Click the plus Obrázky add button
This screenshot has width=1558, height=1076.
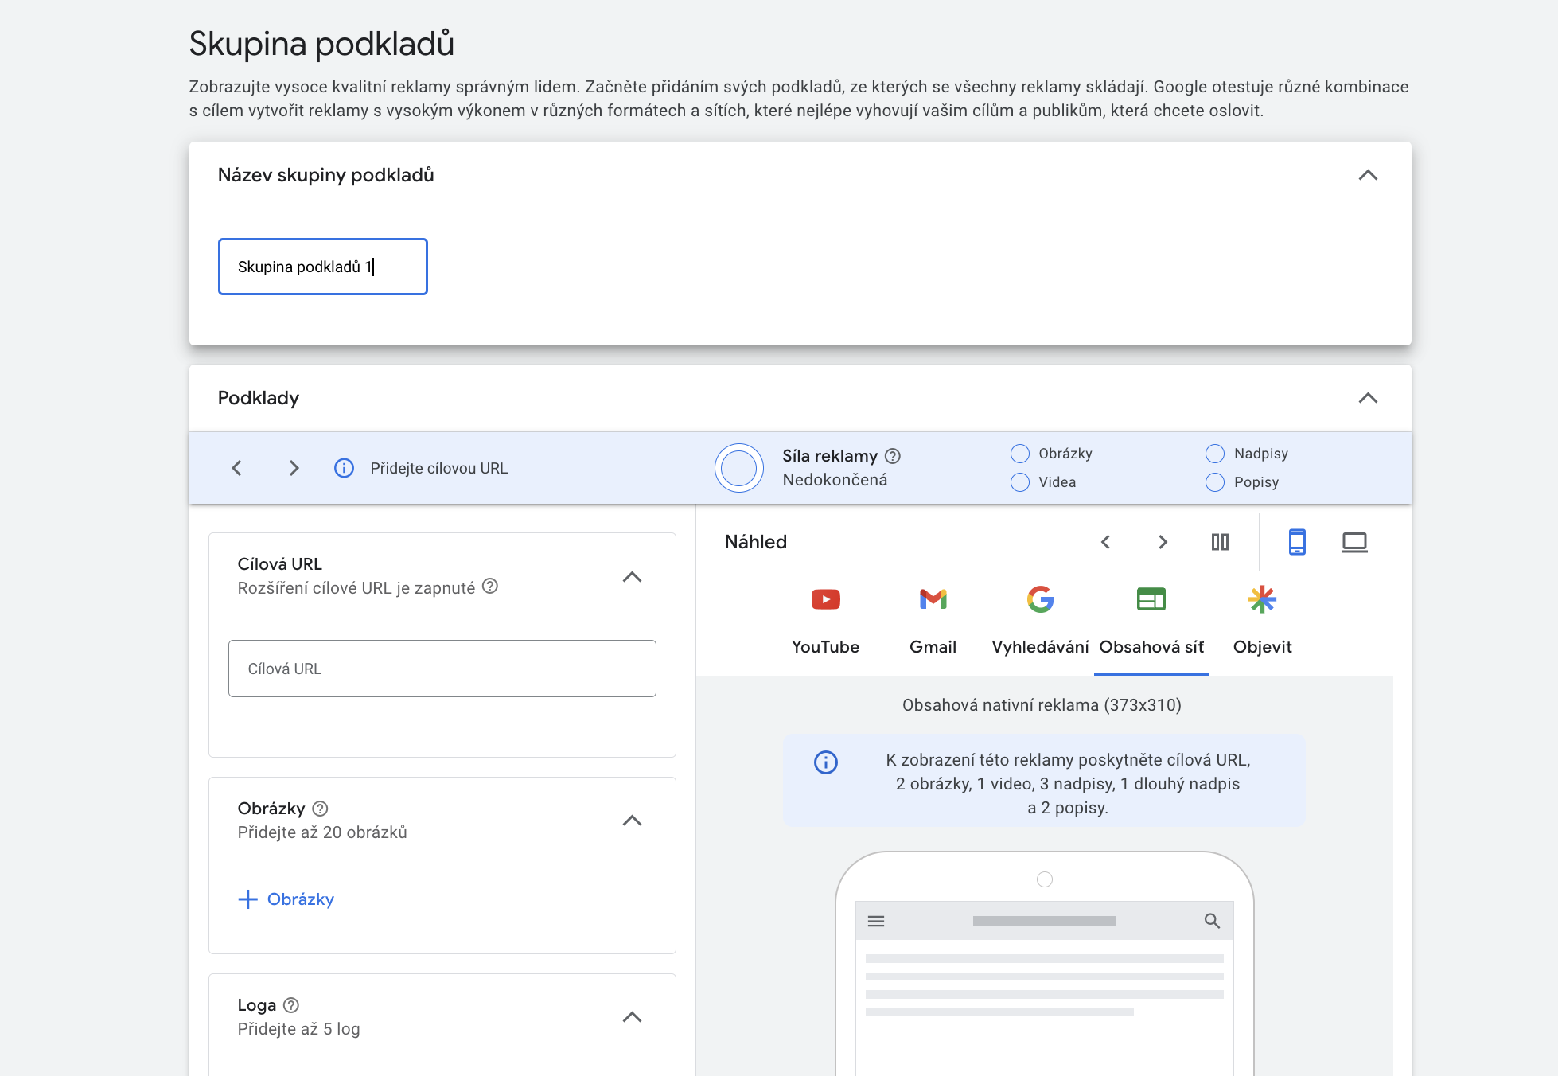[x=286, y=899]
